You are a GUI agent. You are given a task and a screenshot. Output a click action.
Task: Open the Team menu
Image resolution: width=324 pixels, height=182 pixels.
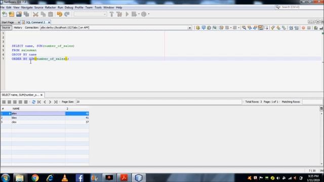tap(89, 8)
